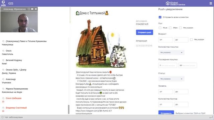Viewport: 214px width, 120px height.
Task: Click the GIS label in the header
Action: (11, 3)
